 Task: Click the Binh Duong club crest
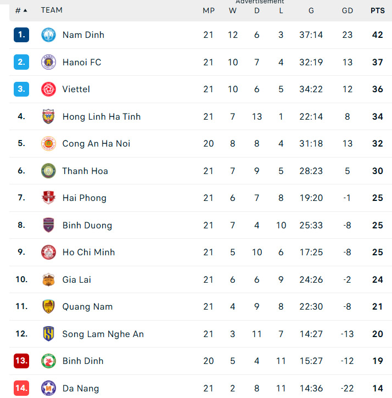pos(48,225)
